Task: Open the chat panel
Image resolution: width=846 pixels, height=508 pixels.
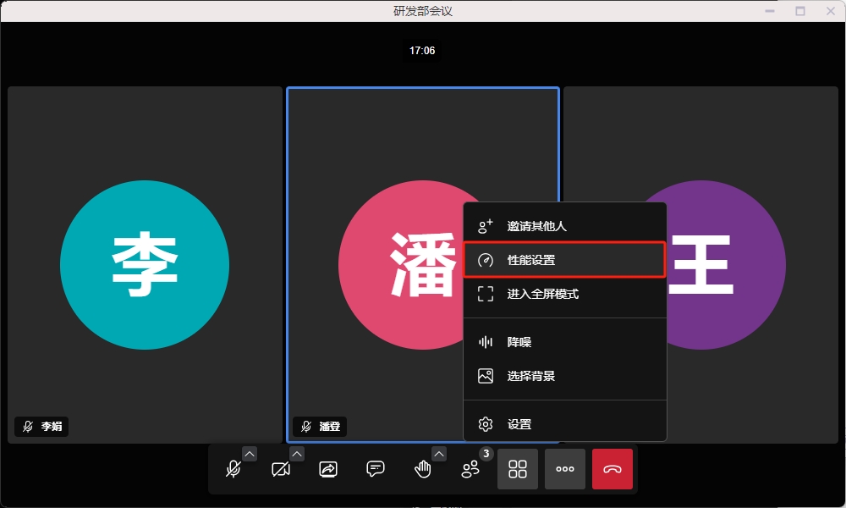Action: (376, 469)
